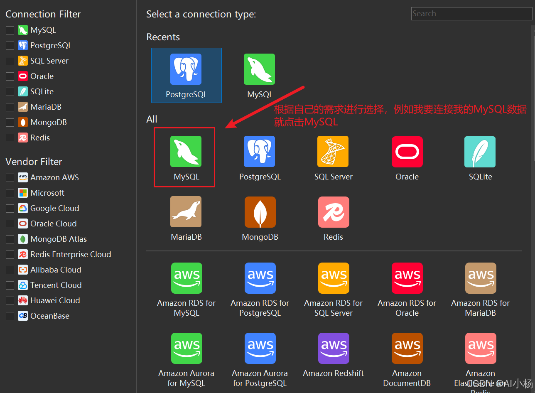
Task: Enable PostgreSQL connection filter checkbox
Action: 10,46
